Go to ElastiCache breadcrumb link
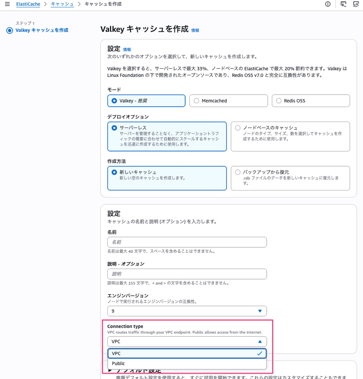Image resolution: width=363 pixels, height=379 pixels. coord(28,4)
